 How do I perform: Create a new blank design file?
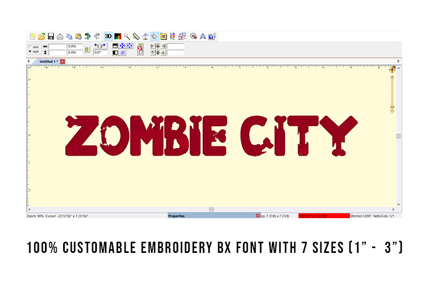pyautogui.click(x=33, y=36)
